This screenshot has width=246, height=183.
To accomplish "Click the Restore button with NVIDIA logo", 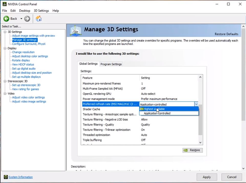I will coord(192,150).
